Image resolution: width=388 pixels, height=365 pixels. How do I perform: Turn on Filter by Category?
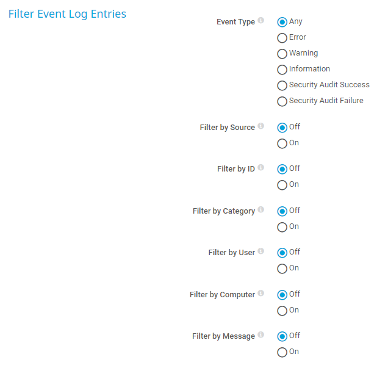point(282,227)
